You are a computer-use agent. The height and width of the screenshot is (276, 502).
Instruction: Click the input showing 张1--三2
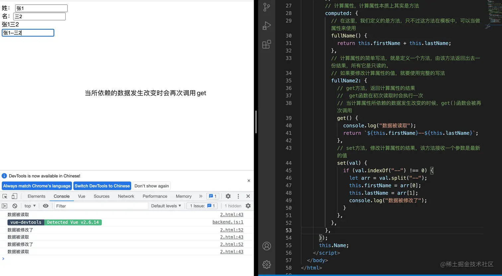(28, 33)
